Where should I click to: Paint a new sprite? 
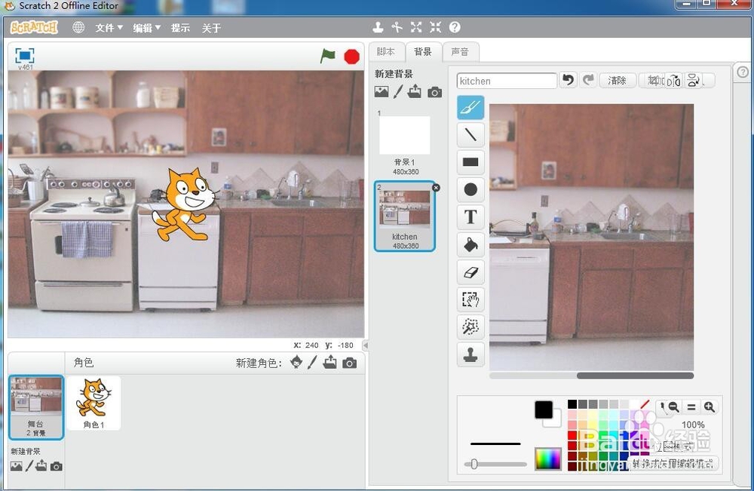313,362
